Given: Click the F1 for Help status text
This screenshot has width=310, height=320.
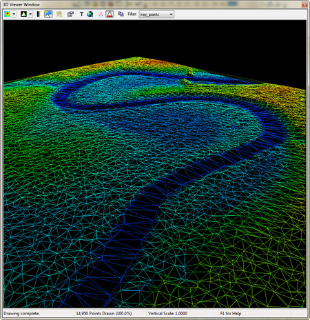Looking at the screenshot, I should 231,313.
